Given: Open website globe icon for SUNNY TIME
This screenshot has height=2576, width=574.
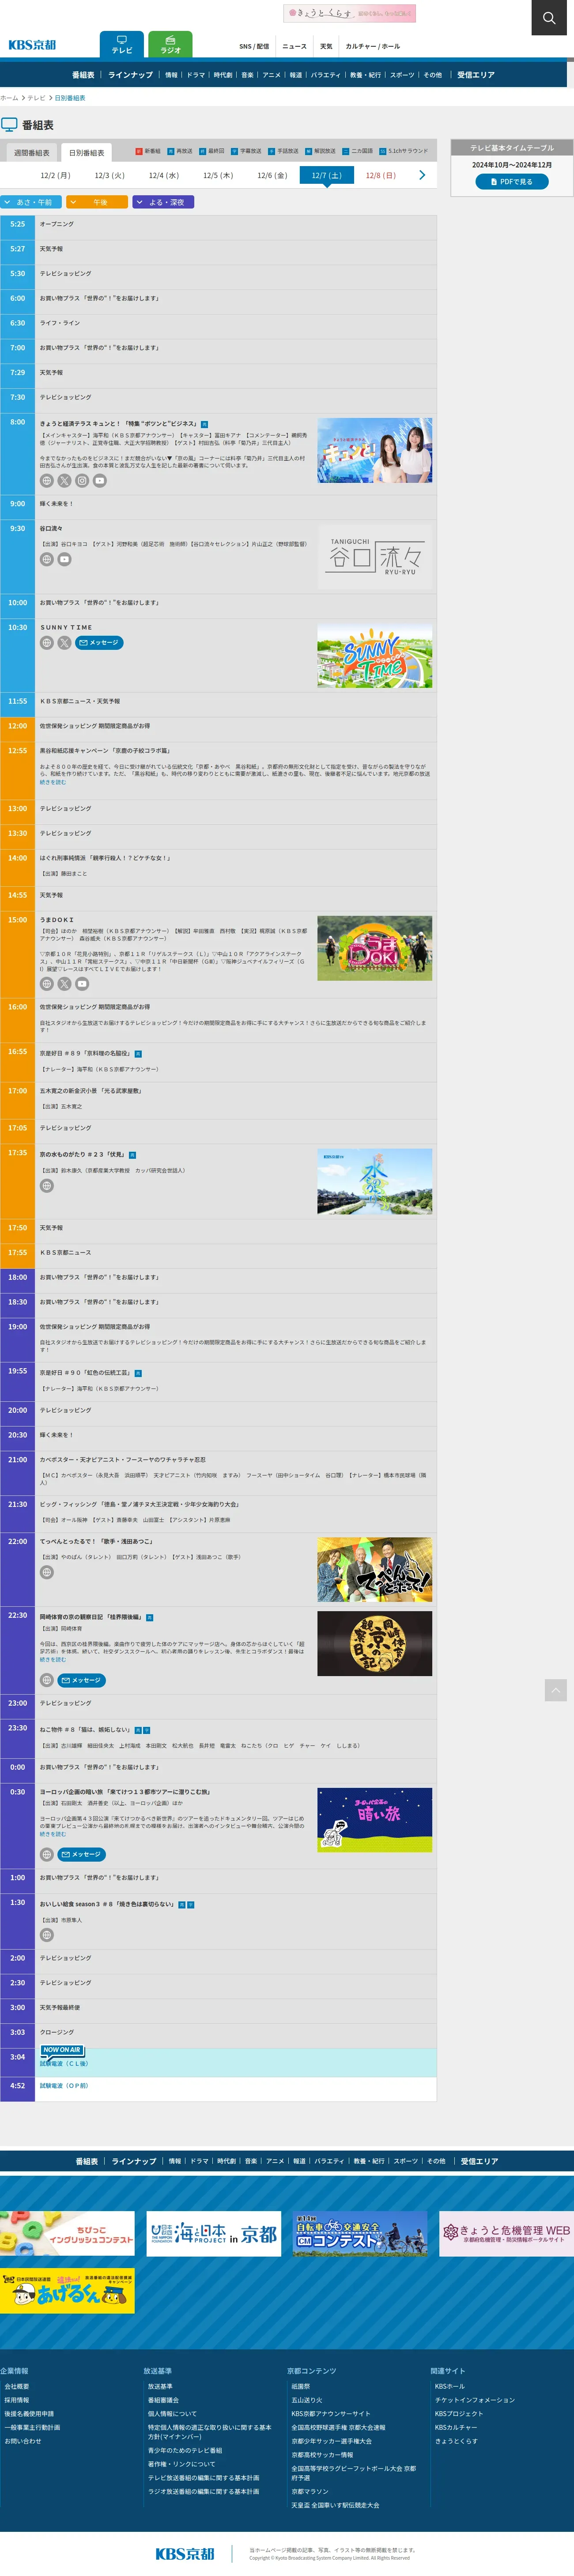Looking at the screenshot, I should coord(46,643).
